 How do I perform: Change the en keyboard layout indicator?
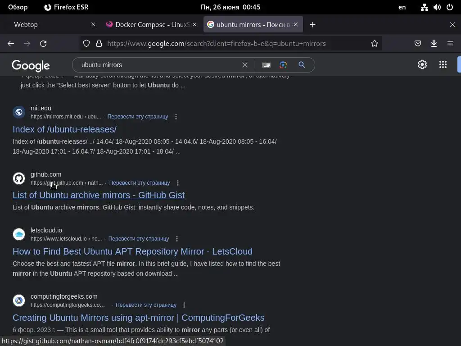[x=402, y=7]
